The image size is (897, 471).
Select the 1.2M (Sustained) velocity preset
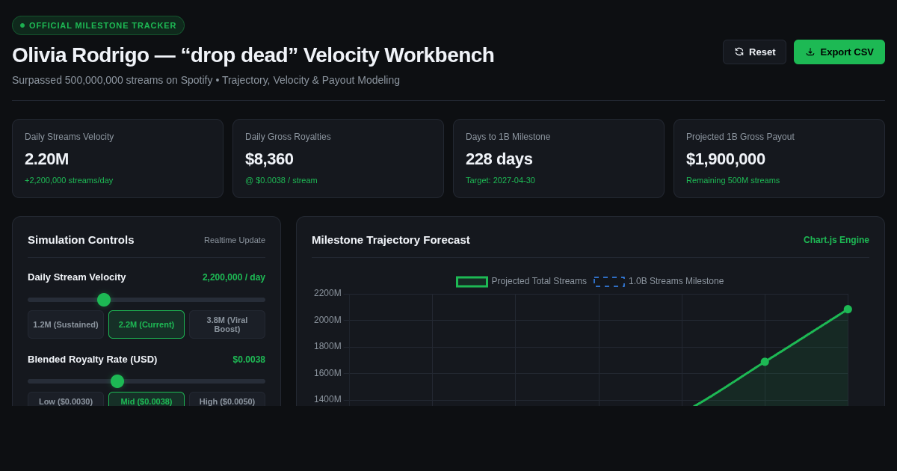[x=66, y=324]
